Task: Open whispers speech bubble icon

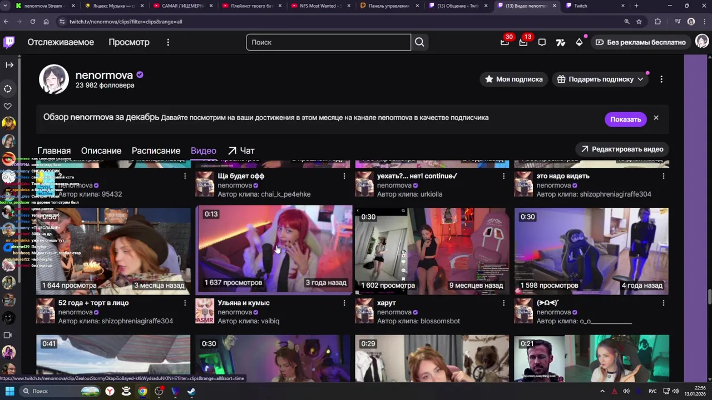Action: click(542, 42)
